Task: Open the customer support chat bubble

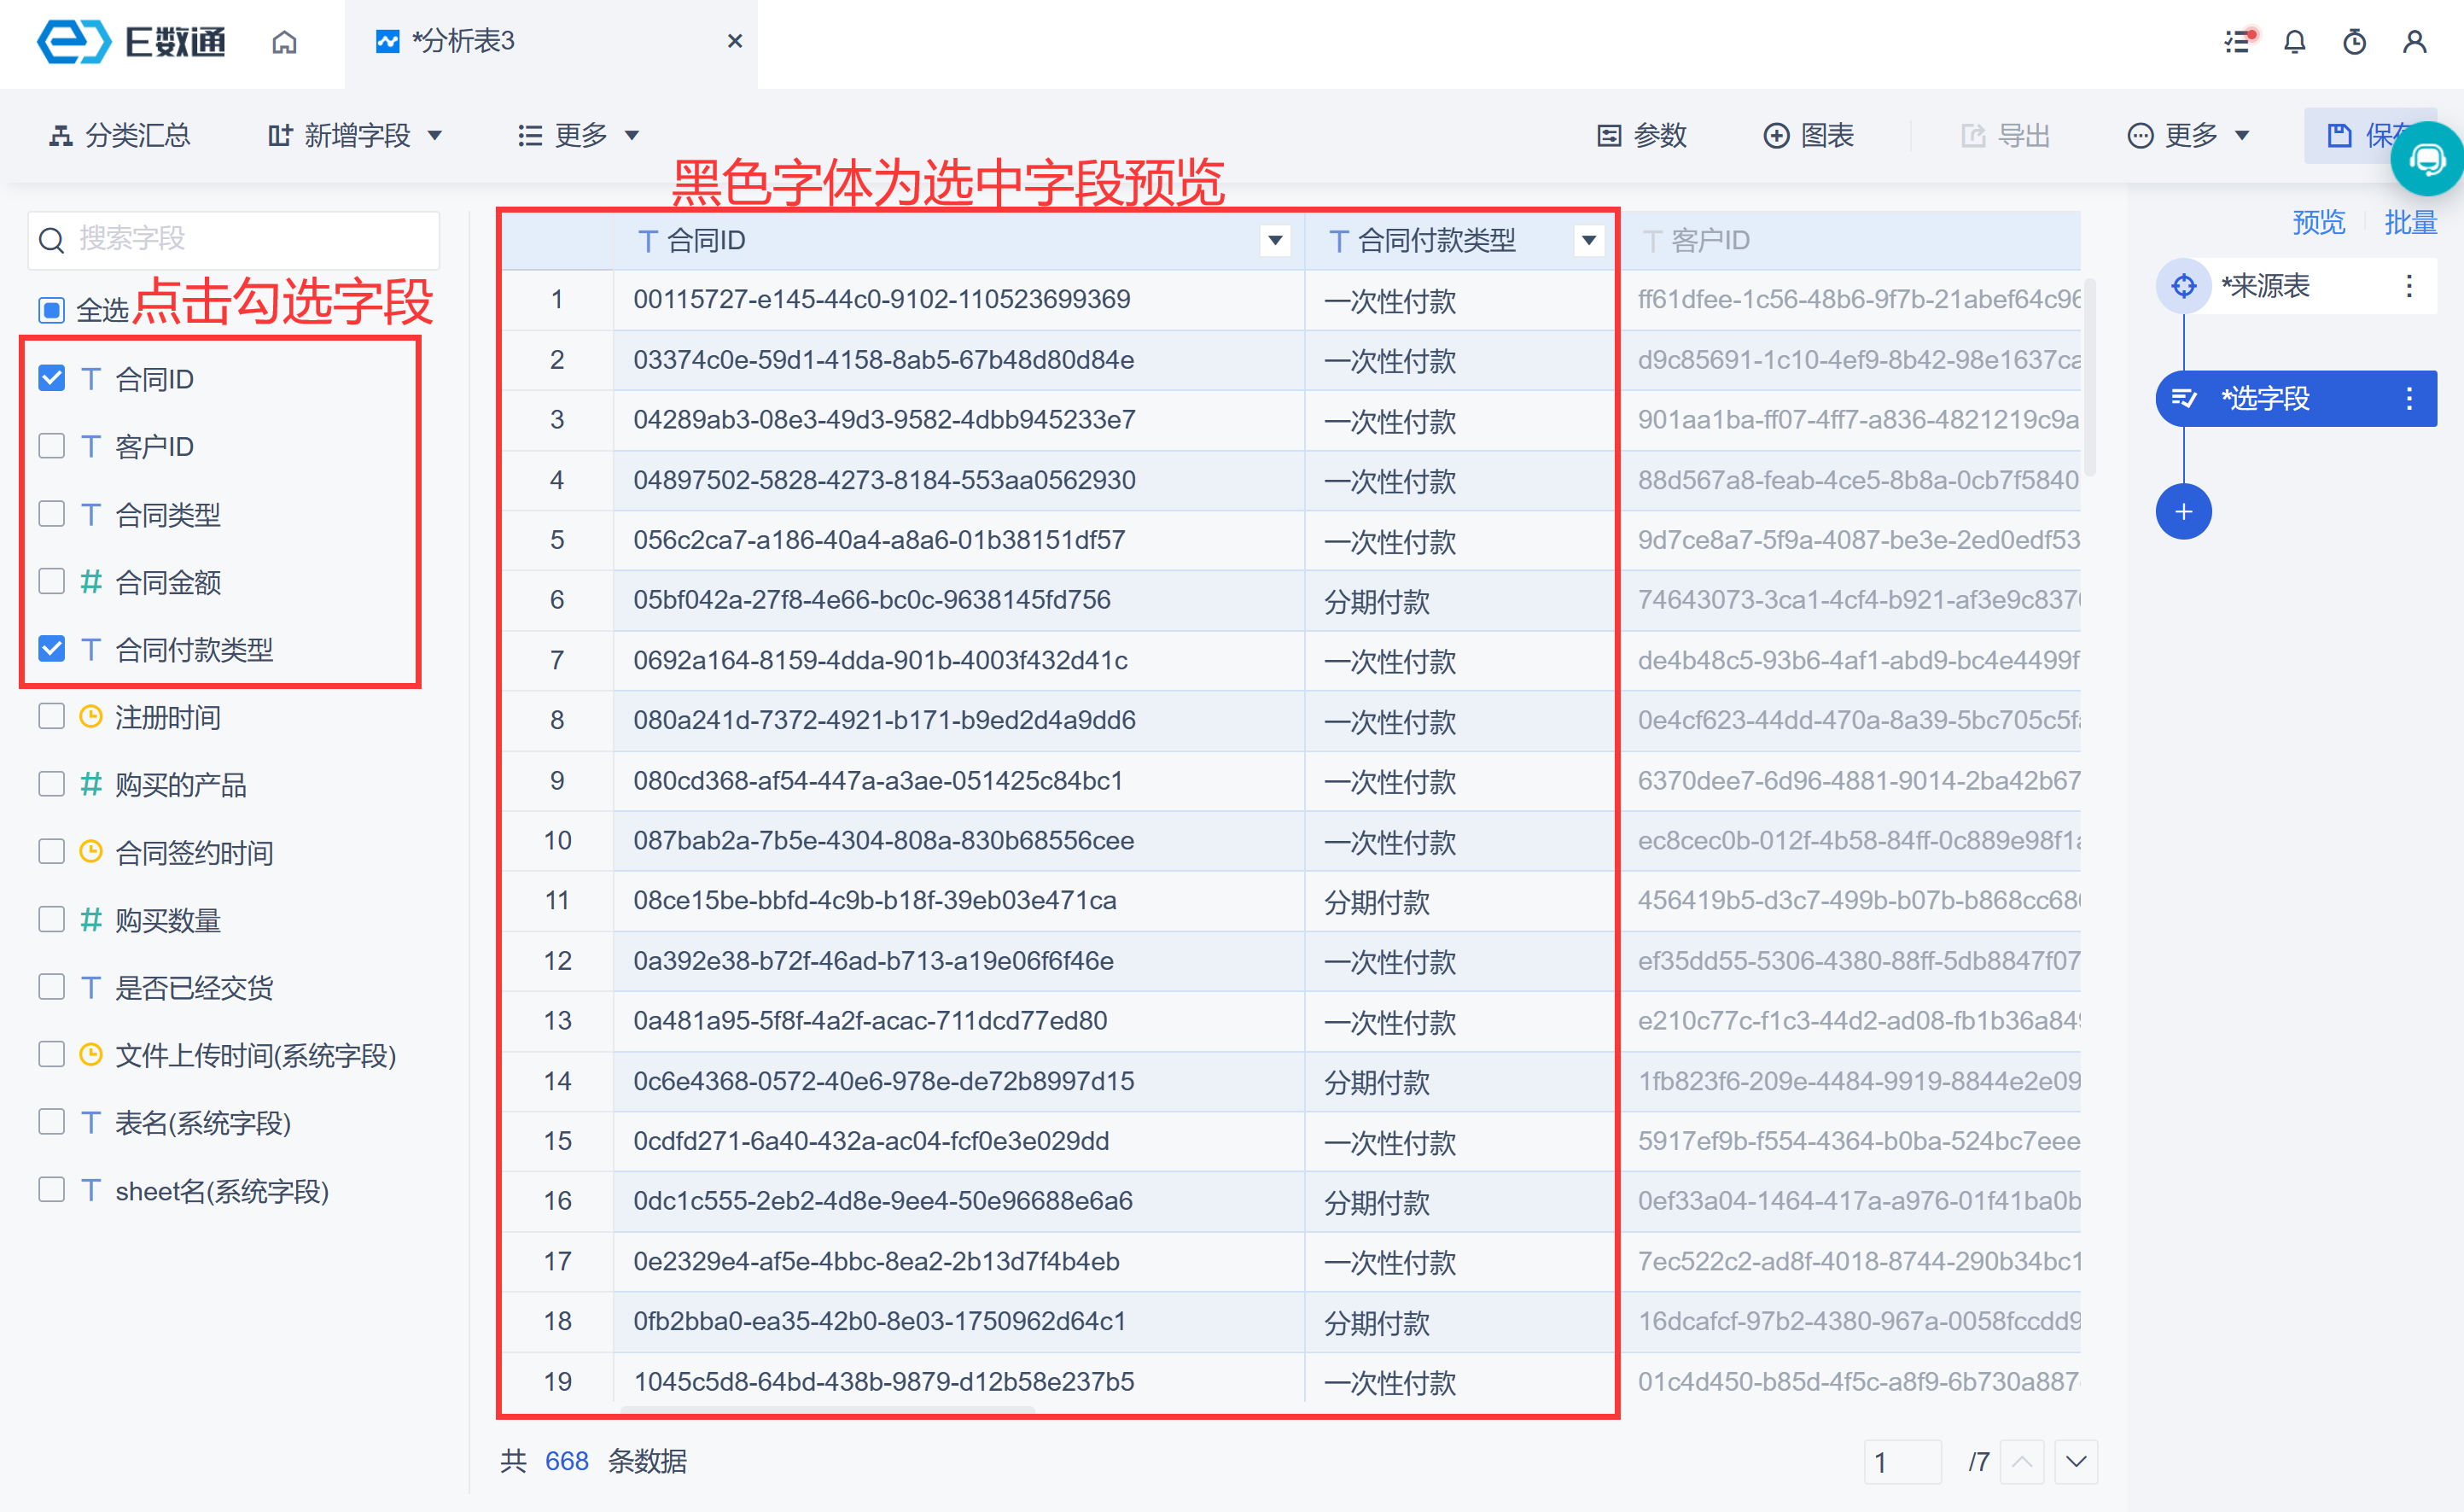Action: (x=2427, y=159)
